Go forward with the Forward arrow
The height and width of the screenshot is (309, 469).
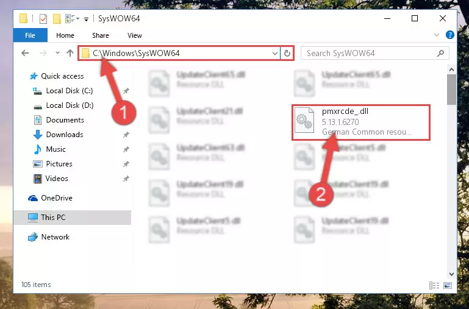coord(43,53)
